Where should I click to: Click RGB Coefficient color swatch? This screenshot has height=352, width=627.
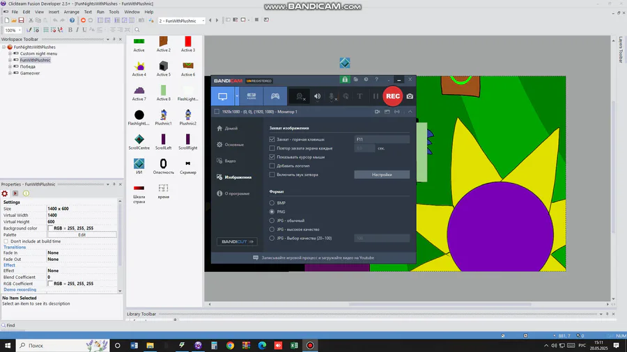pos(50,283)
